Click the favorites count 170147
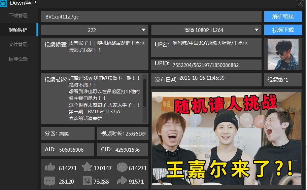This screenshot has width=307, height=190. (102, 168)
